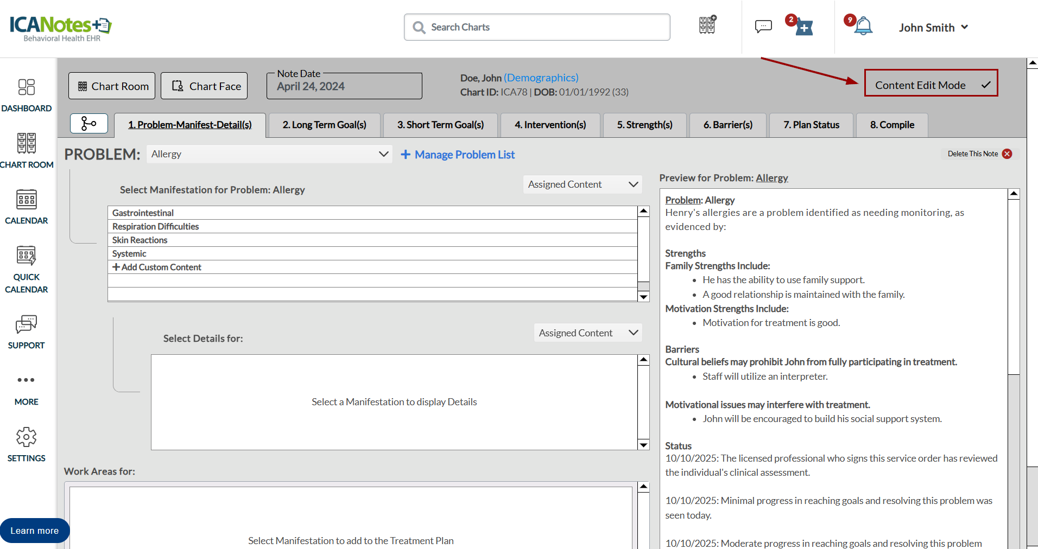This screenshot has width=1038, height=549.
Task: Select the Skin Reactions manifestation
Action: (x=140, y=240)
